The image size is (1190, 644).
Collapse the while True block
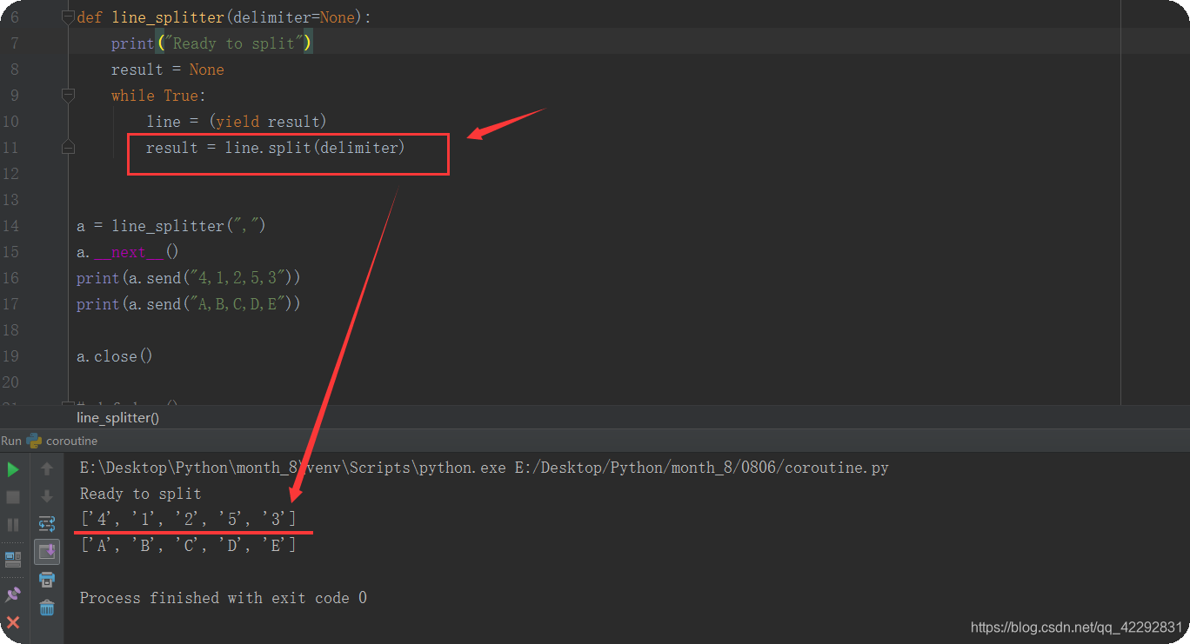(68, 96)
